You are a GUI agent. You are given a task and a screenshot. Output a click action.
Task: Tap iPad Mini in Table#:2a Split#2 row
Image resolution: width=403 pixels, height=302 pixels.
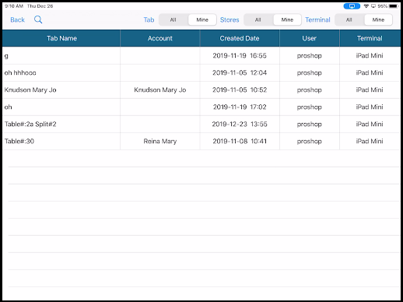click(x=370, y=125)
